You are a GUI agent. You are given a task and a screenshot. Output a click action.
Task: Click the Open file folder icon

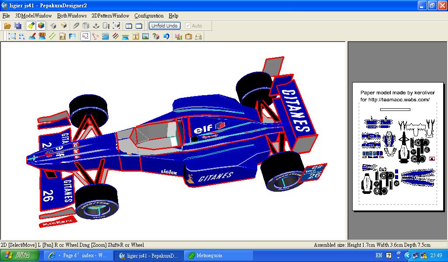7,26
